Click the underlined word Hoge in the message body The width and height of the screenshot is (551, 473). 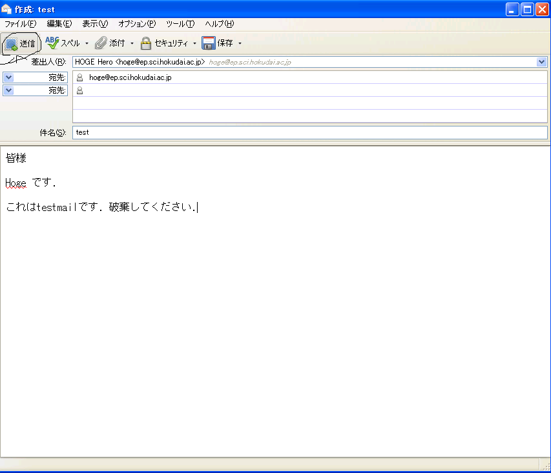(16, 183)
